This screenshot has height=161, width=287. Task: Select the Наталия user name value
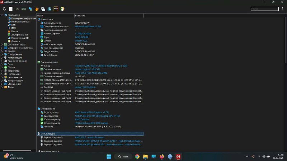(79, 48)
